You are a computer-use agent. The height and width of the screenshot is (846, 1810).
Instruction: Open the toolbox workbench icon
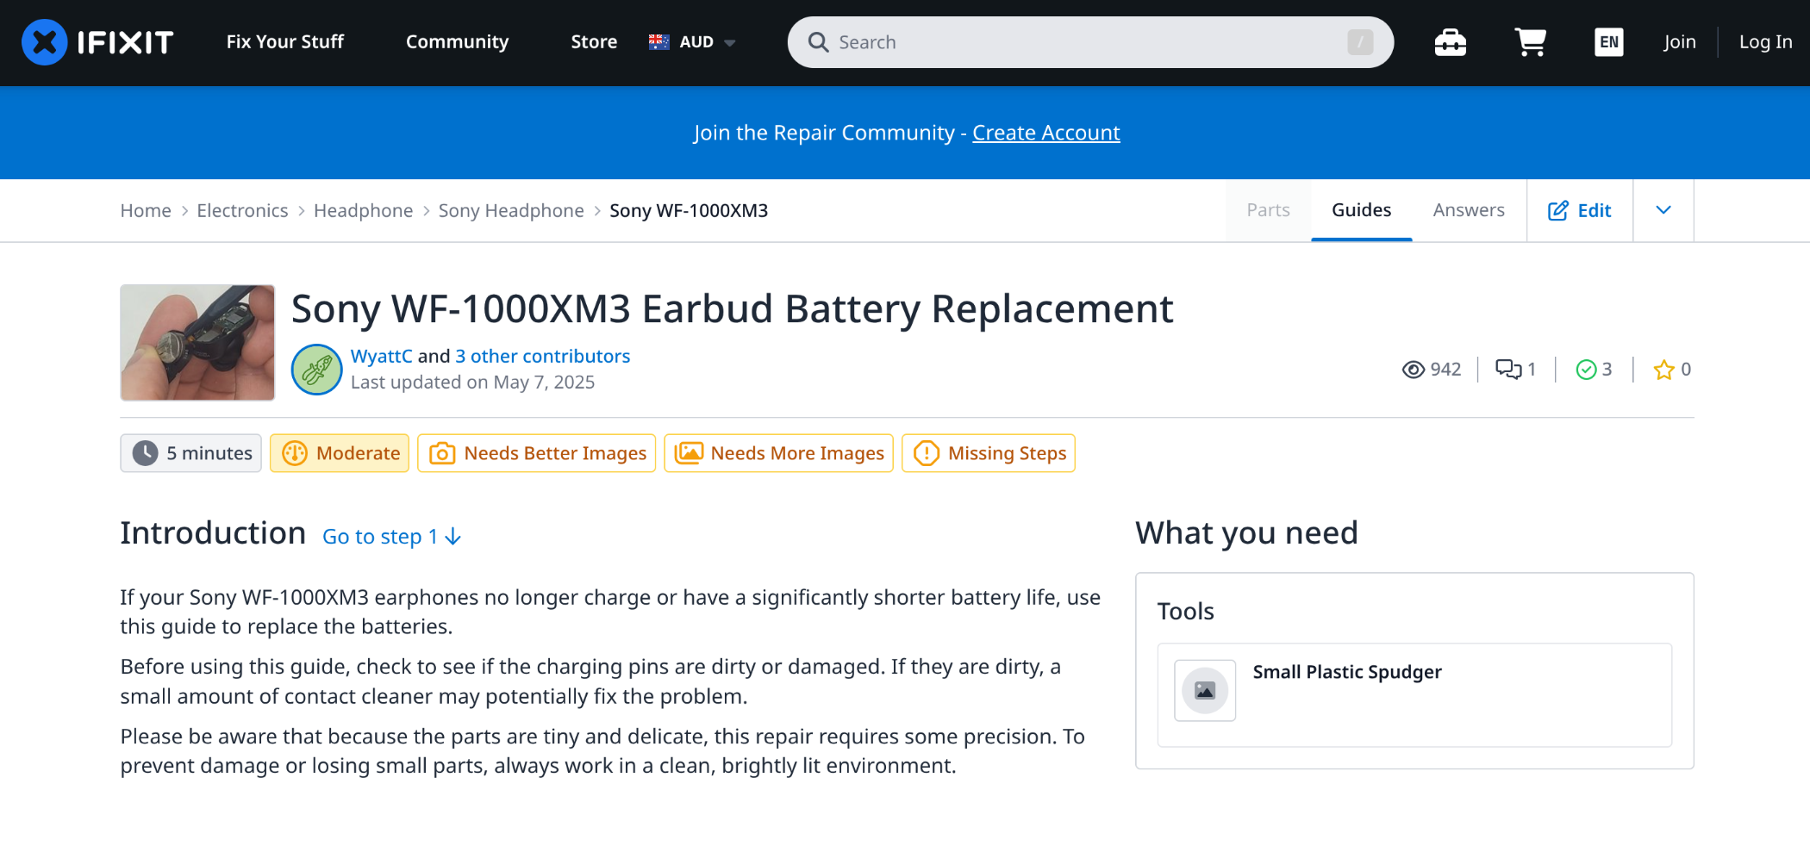point(1450,42)
